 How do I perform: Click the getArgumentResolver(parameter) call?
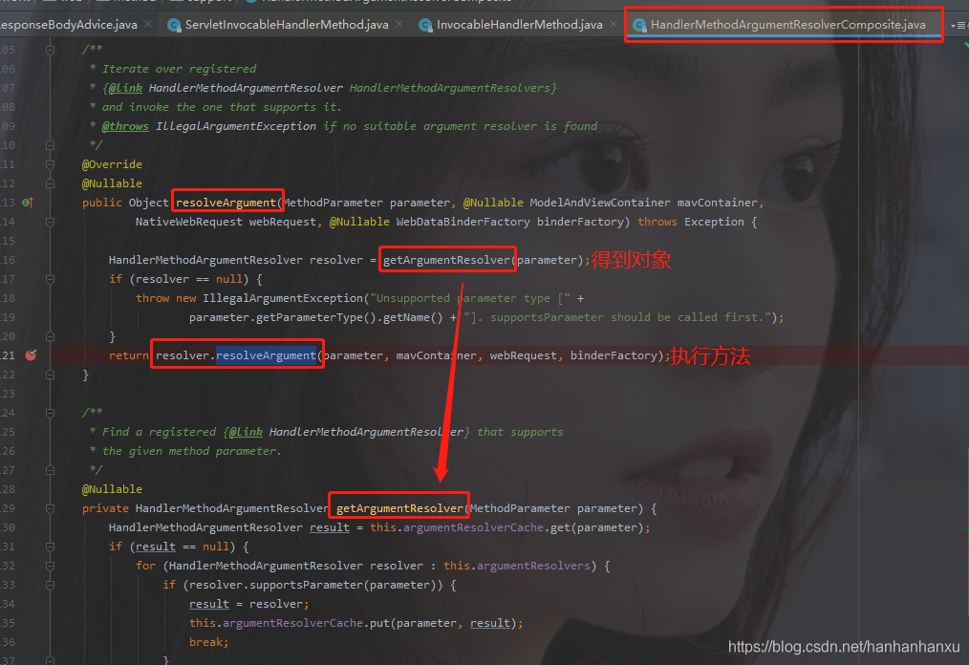447,260
